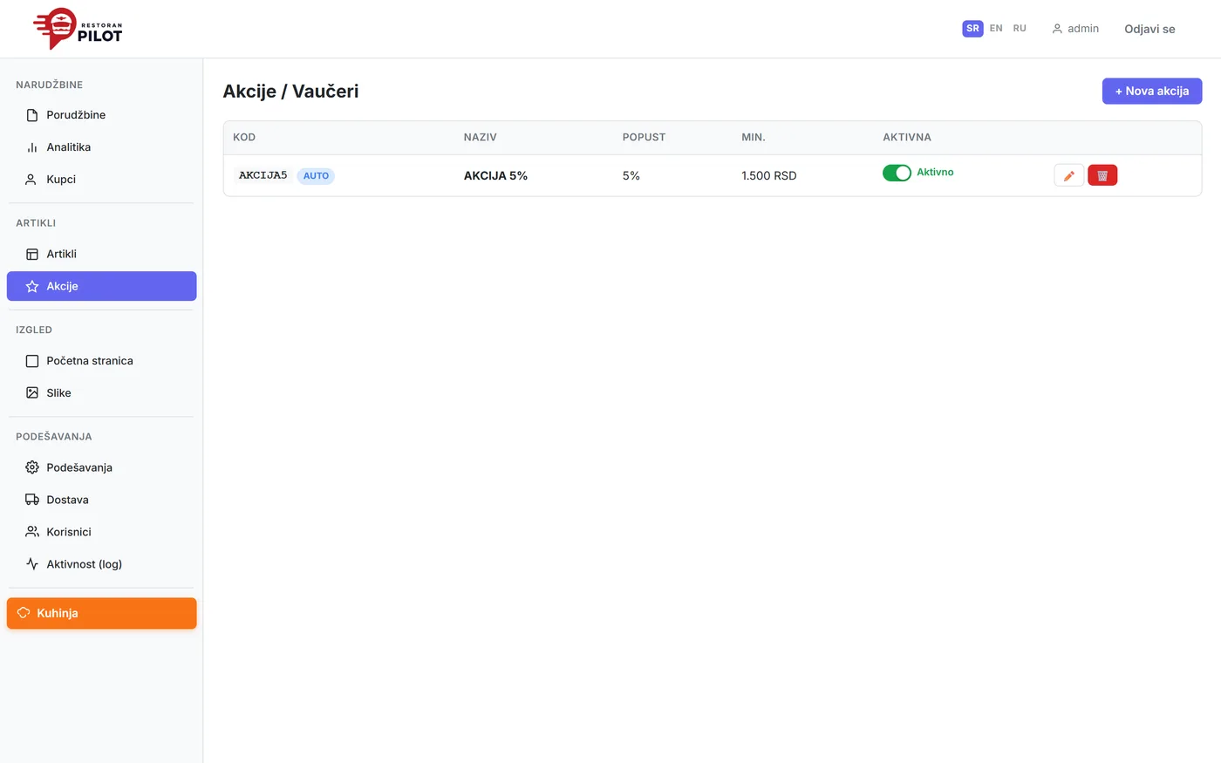Open the orange Kuhinja button
Image resolution: width=1221 pixels, height=763 pixels.
tap(102, 613)
